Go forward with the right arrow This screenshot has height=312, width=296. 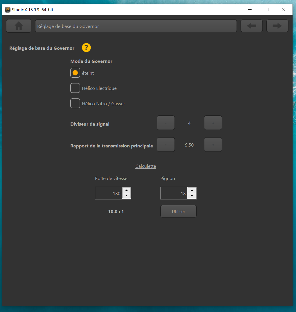tap(277, 26)
